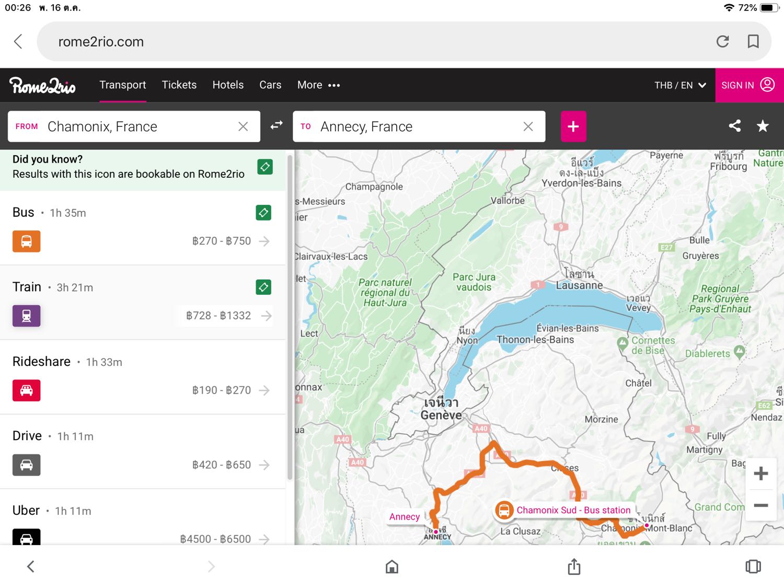Bookmark the current page

tap(753, 41)
